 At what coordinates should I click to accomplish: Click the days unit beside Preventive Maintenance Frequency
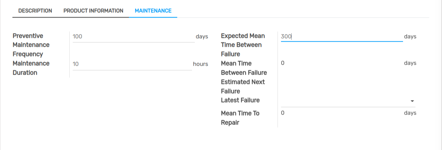coord(202,36)
